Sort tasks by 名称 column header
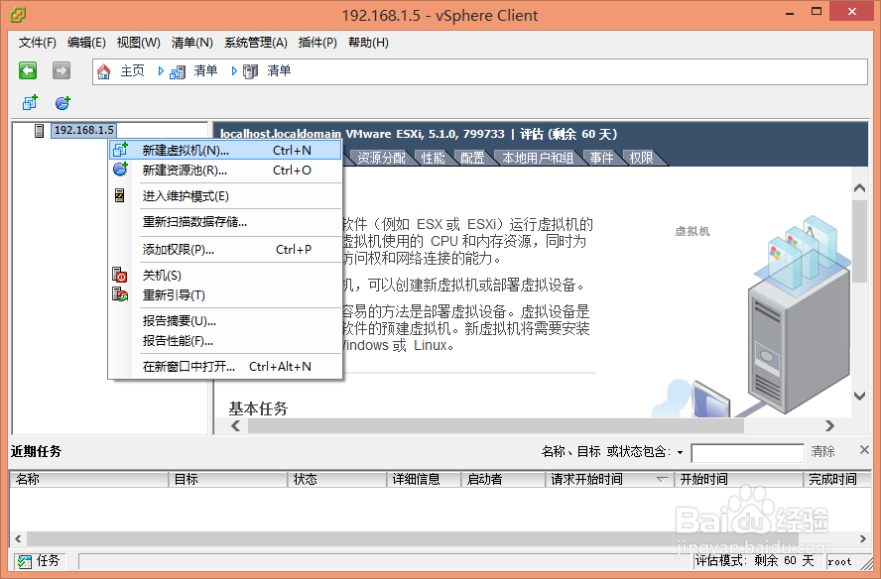This screenshot has width=881, height=579. 88,479
